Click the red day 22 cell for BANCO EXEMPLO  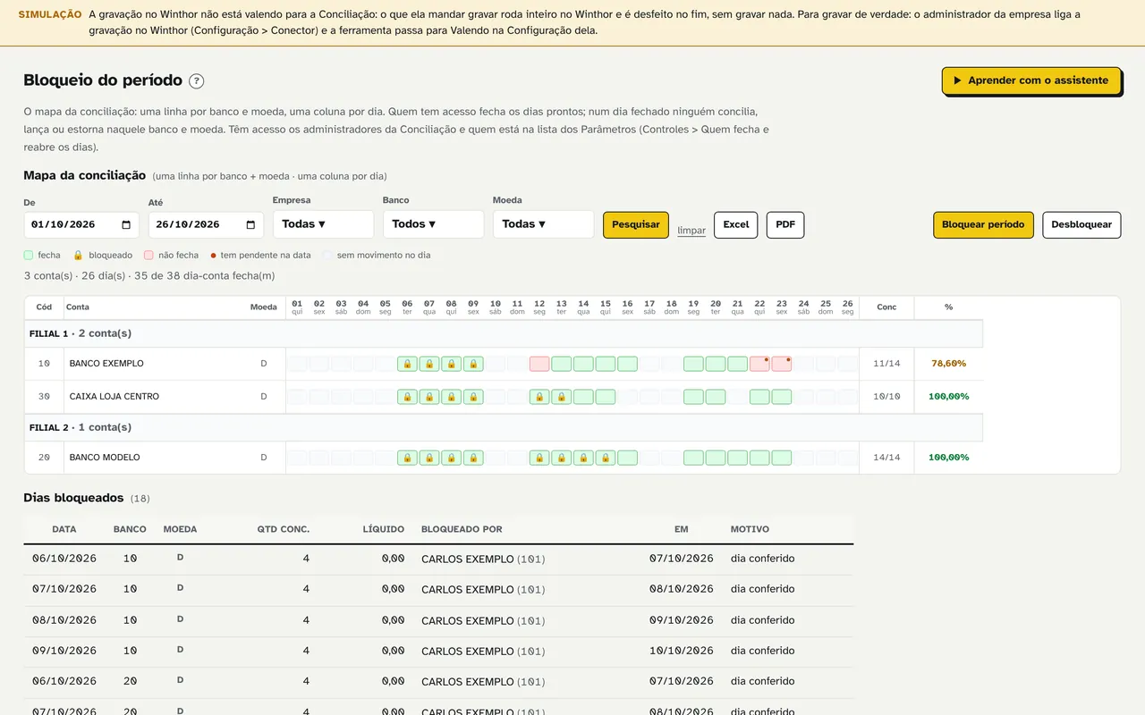tap(759, 364)
